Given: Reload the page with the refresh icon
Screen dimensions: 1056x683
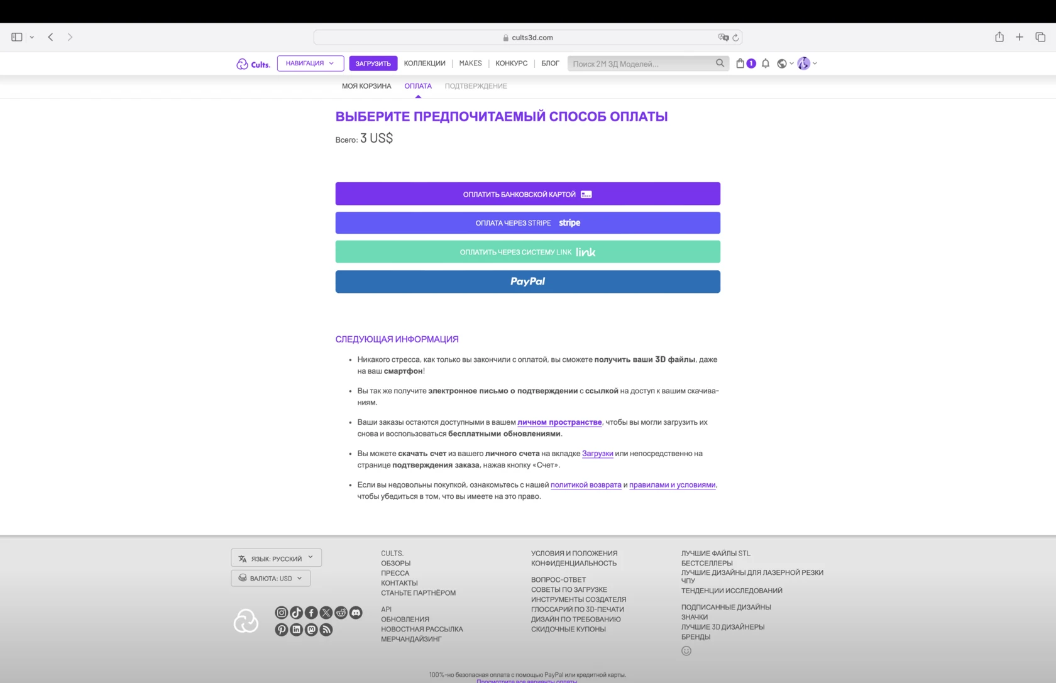Looking at the screenshot, I should click(x=735, y=38).
